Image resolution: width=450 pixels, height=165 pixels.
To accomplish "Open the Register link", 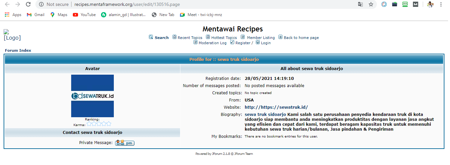I will coord(243,43).
